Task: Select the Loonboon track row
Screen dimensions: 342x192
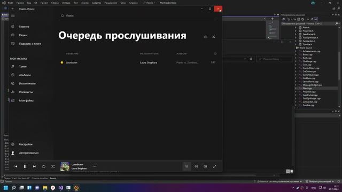Action: tap(138, 62)
